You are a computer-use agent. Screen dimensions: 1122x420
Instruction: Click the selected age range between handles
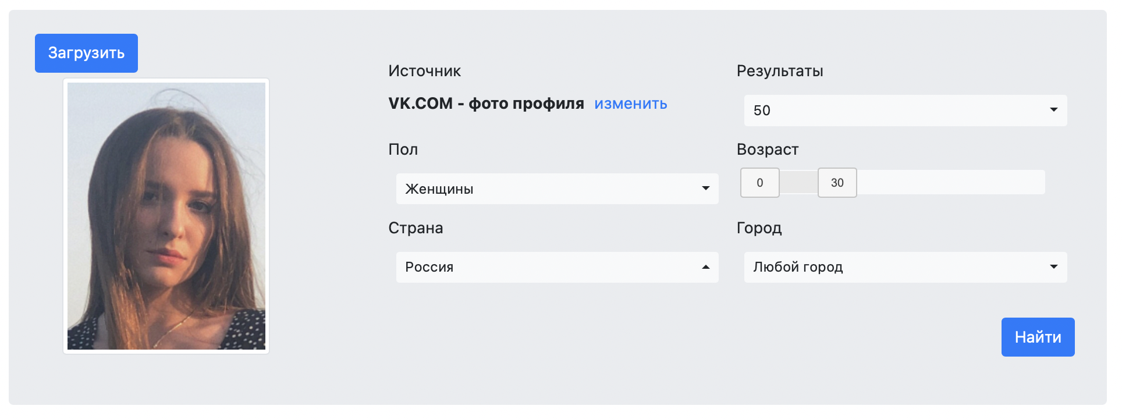798,183
